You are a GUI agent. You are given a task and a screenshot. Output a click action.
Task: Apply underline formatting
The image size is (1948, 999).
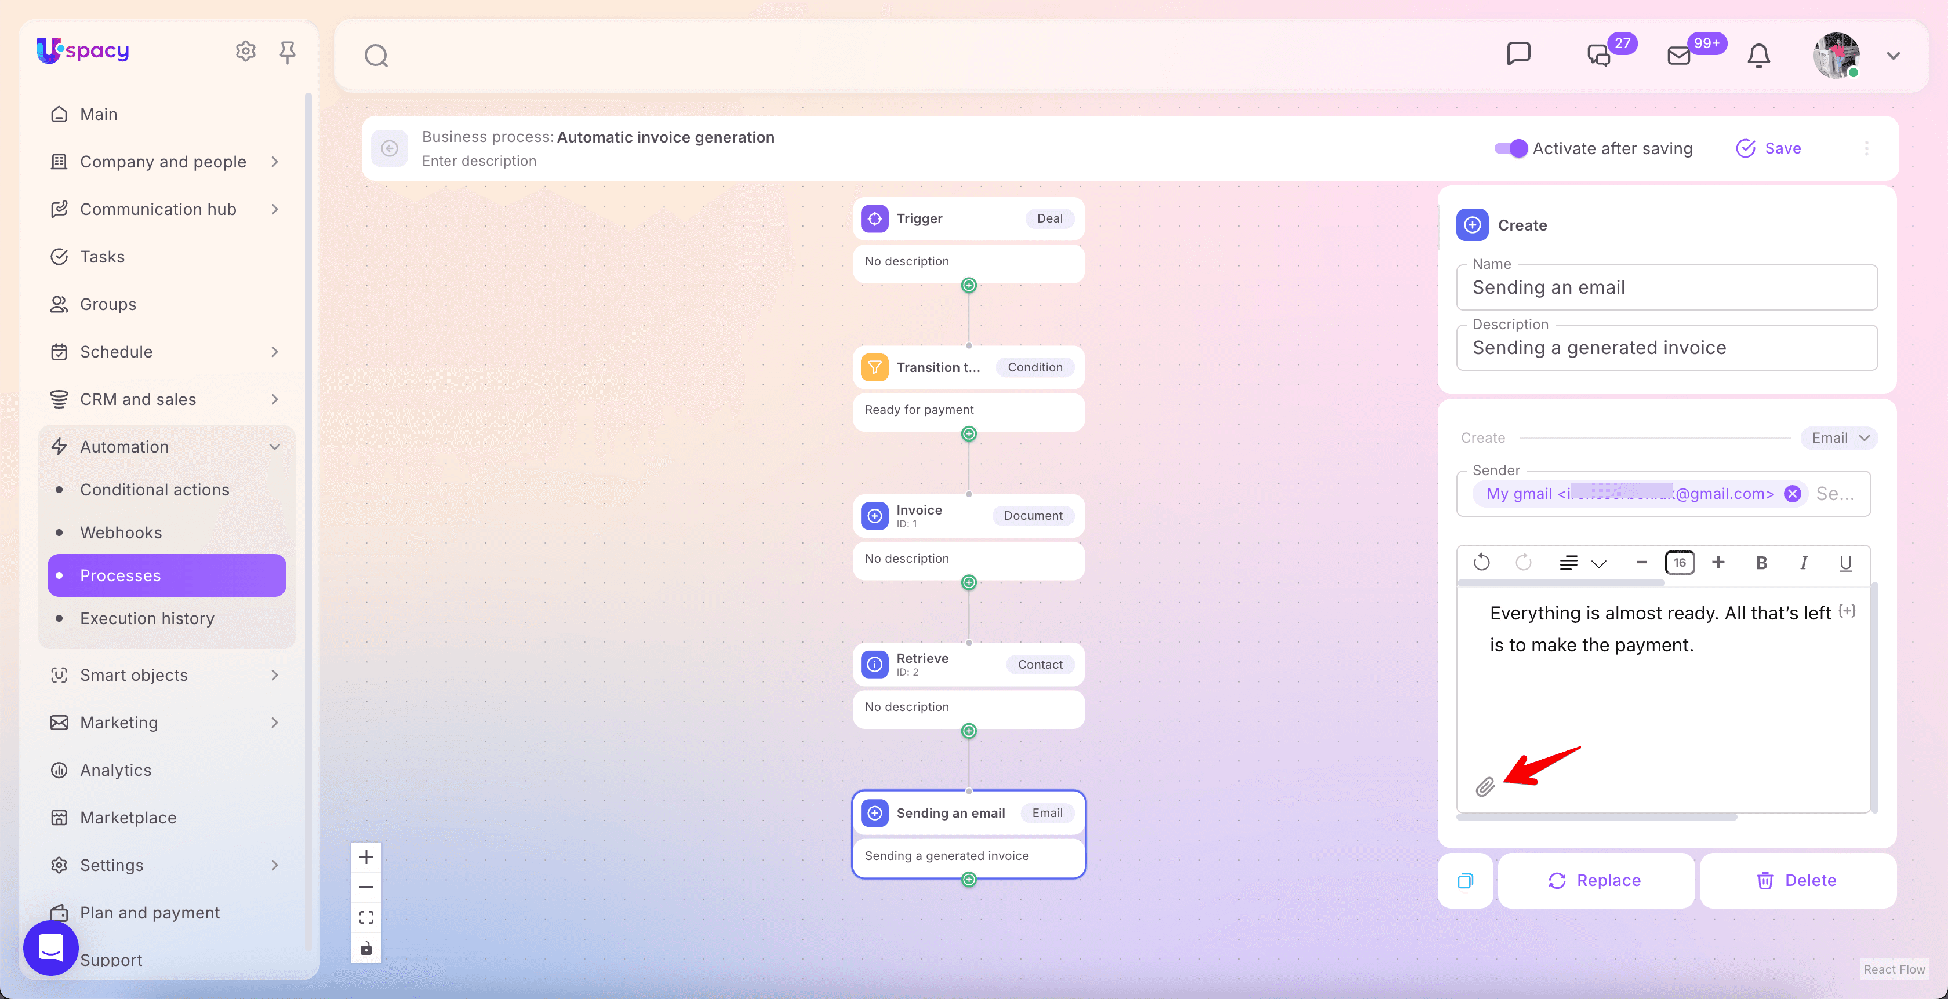tap(1845, 563)
